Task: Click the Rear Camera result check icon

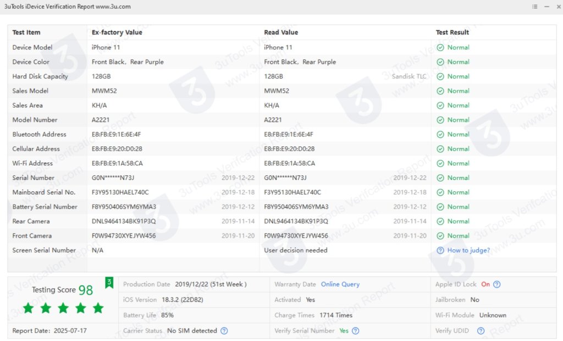Action: pos(440,221)
